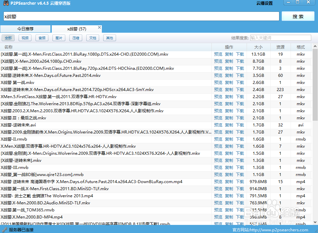The height and width of the screenshot is (233, 318).
Task: Click the results list scroll-down arrow
Action: pyautogui.click(x=315, y=222)
